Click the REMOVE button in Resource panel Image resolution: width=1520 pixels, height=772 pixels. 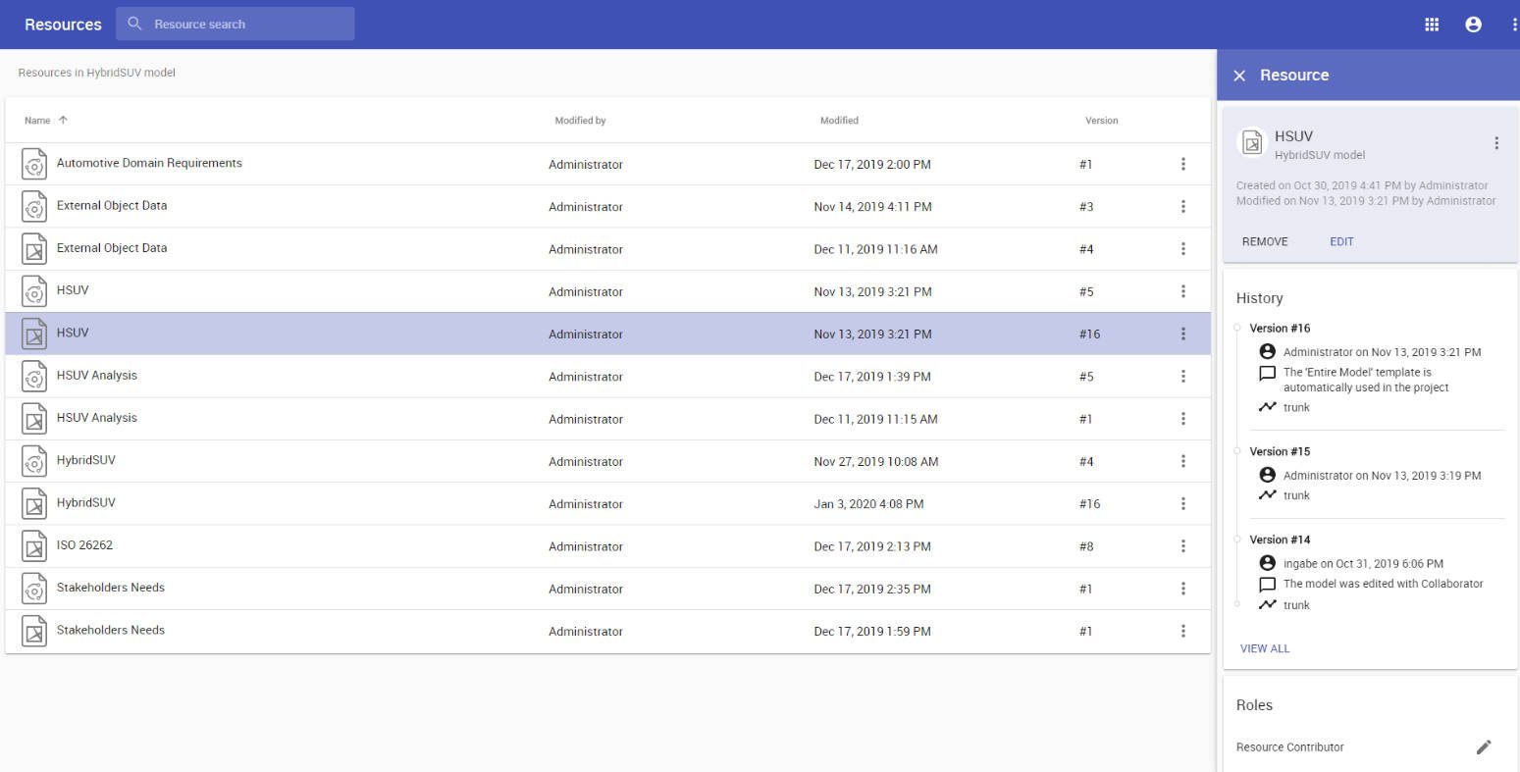point(1265,241)
